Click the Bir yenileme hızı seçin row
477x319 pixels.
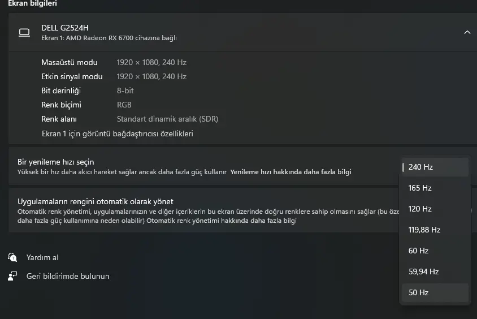coord(204,166)
